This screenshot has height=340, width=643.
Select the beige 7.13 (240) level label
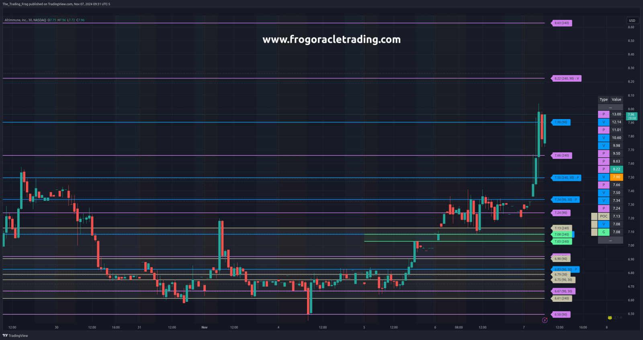562,228
